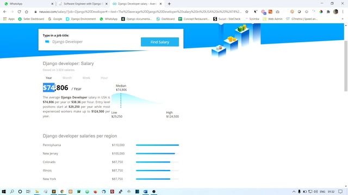Click the microphone tray icon
348x195 pixels.
pyautogui.click(x=299, y=191)
